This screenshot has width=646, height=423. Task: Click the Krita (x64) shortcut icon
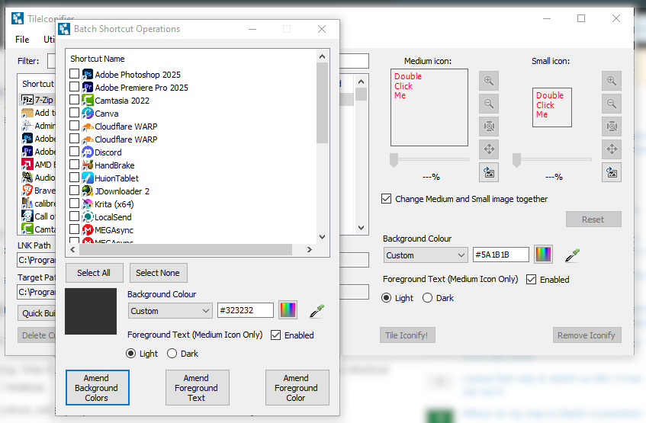tap(88, 204)
